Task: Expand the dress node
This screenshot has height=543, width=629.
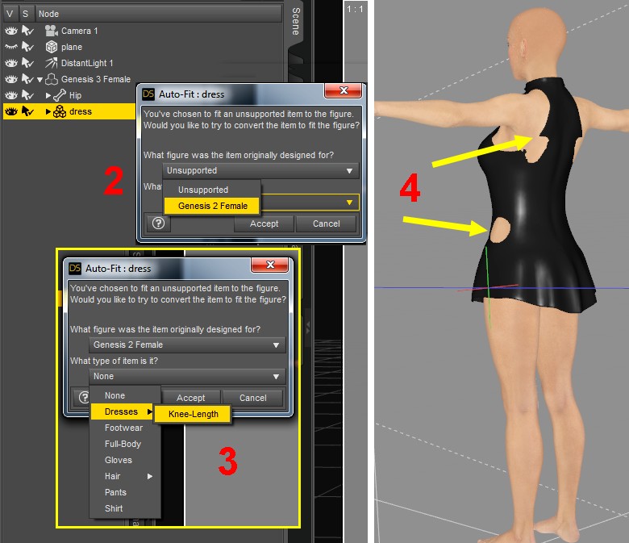Action: (x=48, y=111)
